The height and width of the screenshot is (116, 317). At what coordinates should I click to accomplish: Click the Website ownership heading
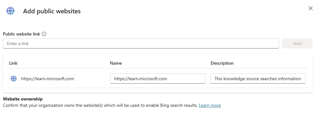click(23, 99)
